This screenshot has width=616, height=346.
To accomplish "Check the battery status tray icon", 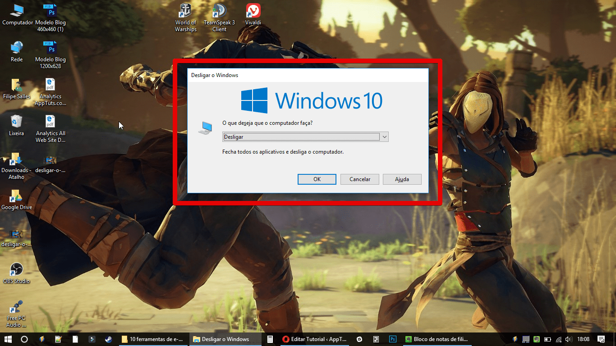I will click(x=548, y=339).
